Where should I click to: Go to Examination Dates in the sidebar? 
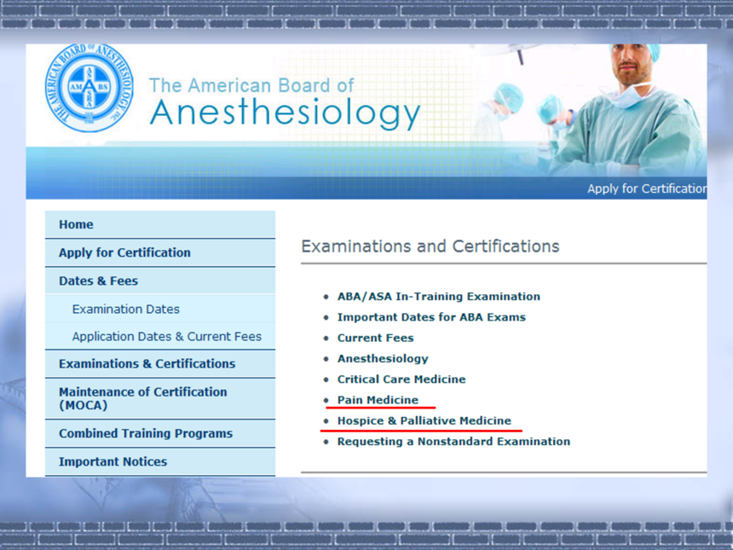(x=125, y=309)
